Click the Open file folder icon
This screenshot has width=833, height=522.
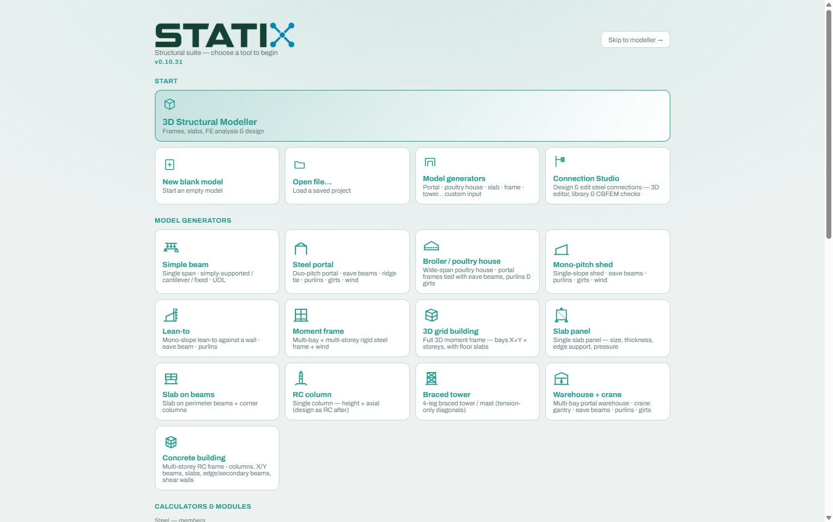pos(300,165)
